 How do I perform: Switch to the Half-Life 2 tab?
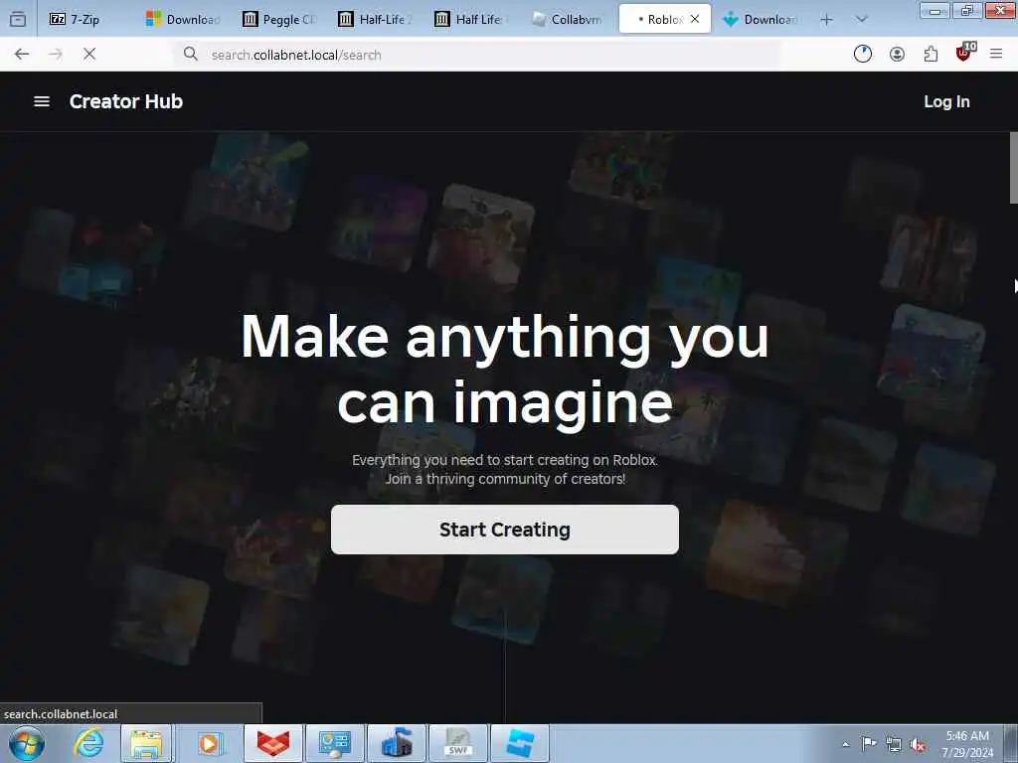click(377, 20)
